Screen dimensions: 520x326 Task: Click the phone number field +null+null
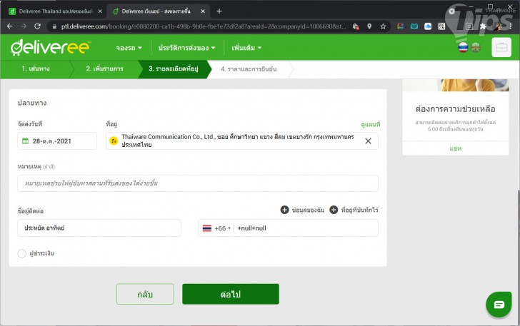306,228
